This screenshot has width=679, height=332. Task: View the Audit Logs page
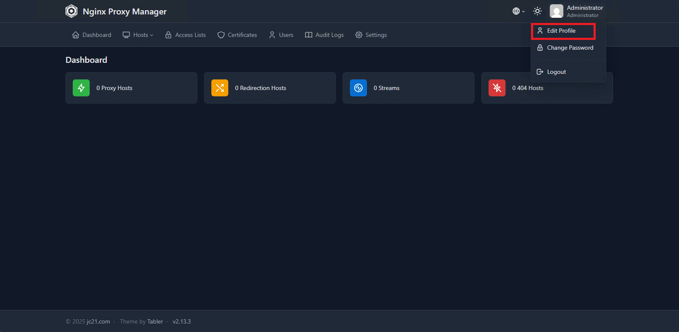point(324,35)
